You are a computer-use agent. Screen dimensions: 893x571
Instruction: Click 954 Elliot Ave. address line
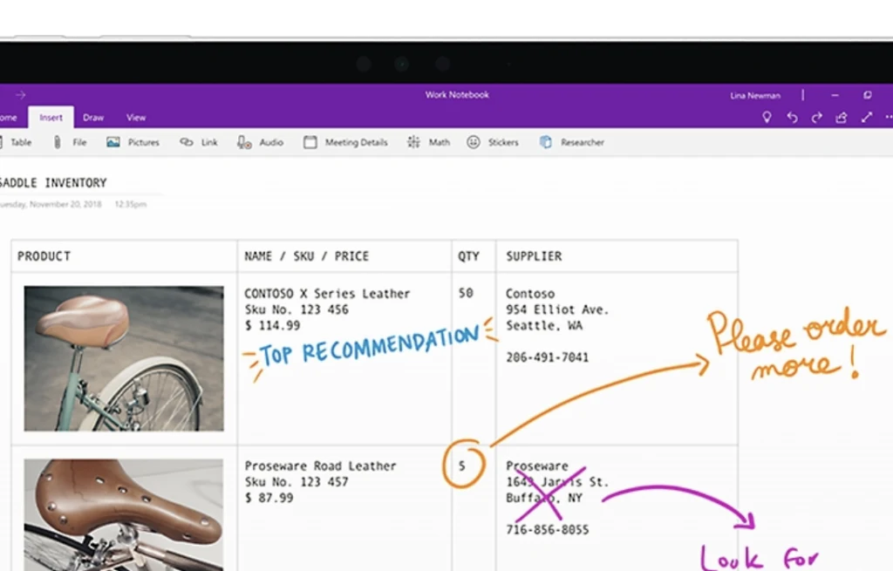click(557, 309)
